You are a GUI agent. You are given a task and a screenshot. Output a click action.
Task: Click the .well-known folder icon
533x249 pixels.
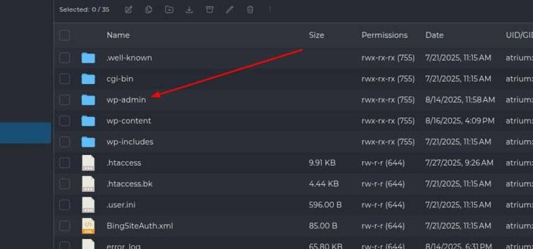point(88,58)
